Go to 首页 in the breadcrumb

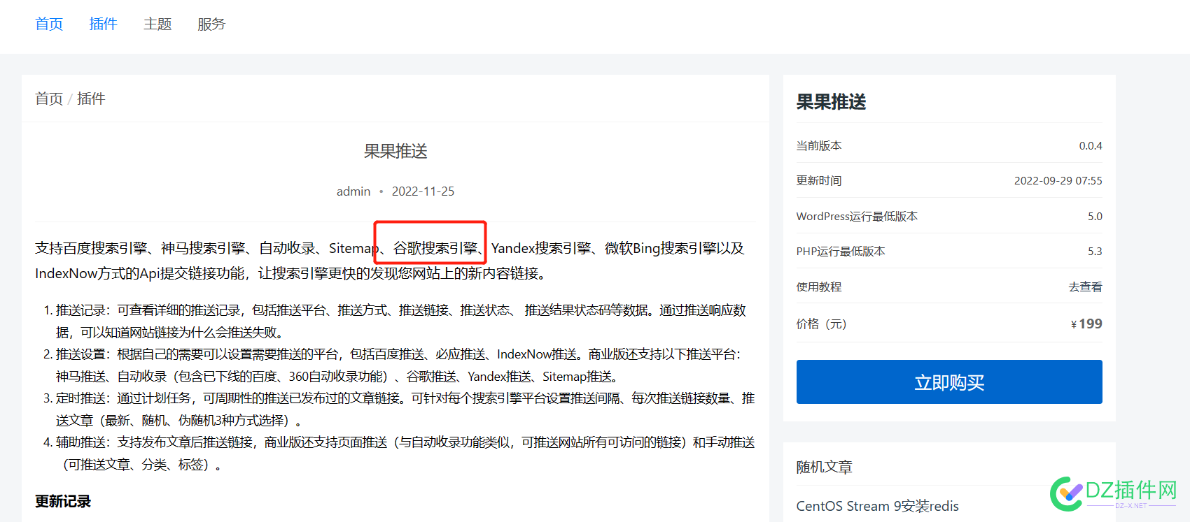(49, 99)
